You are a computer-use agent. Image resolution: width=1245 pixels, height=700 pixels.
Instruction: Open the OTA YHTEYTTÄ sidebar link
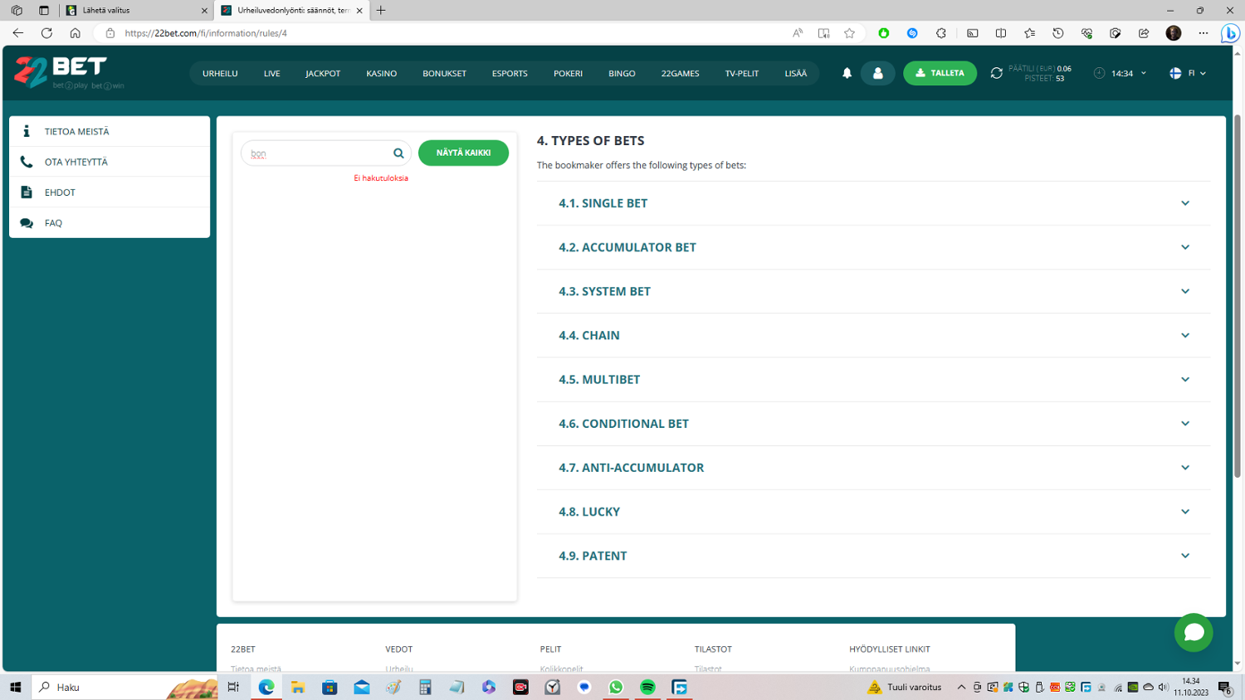pos(76,162)
